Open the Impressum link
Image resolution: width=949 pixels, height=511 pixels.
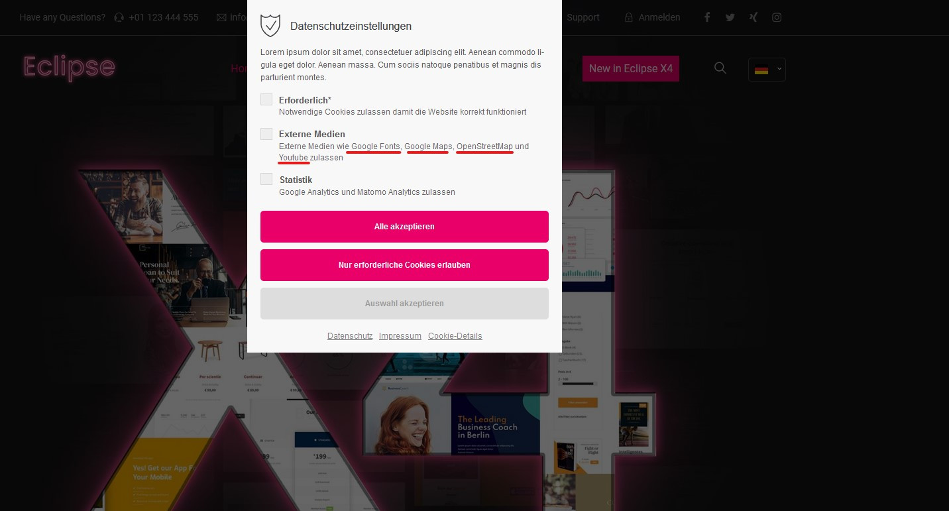[x=400, y=336]
